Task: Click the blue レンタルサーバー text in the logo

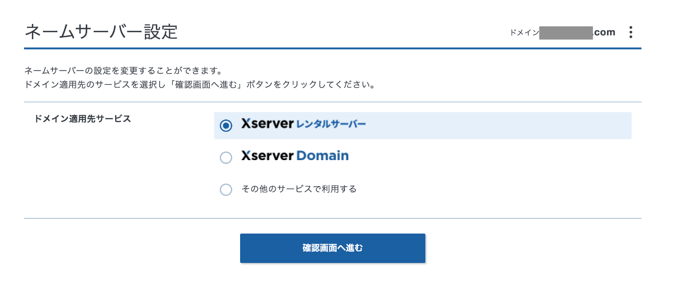Action: pos(331,125)
